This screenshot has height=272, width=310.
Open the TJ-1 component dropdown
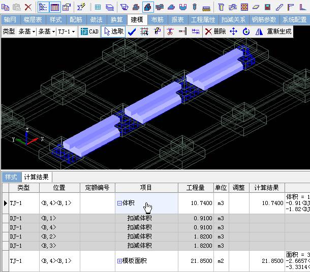67,31
